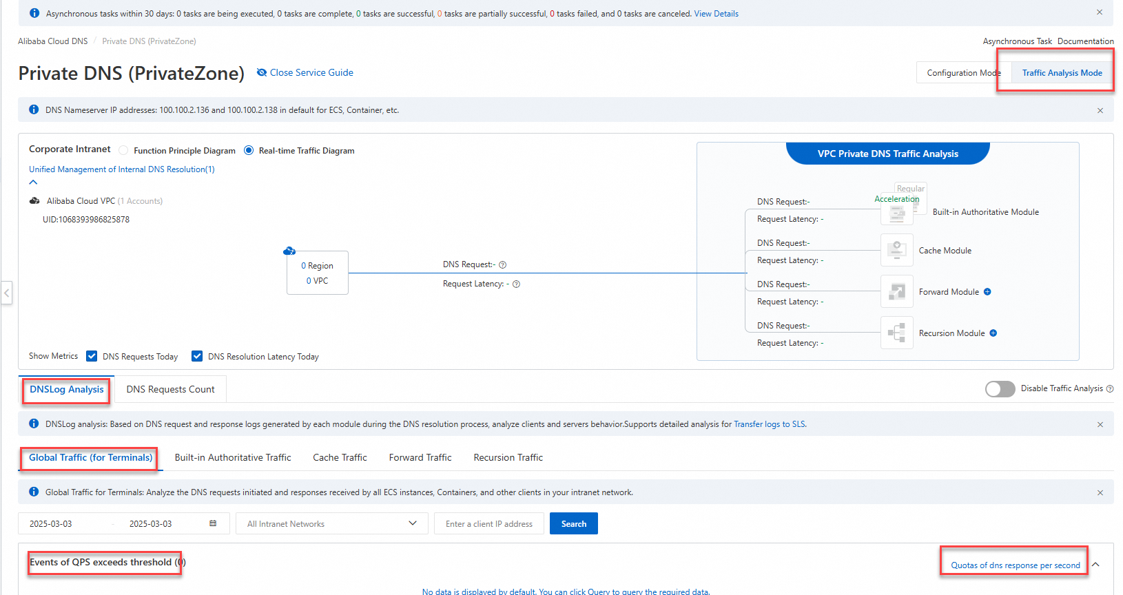Uncheck DNS Requests Today metric
The width and height of the screenshot is (1123, 595).
[92, 356]
